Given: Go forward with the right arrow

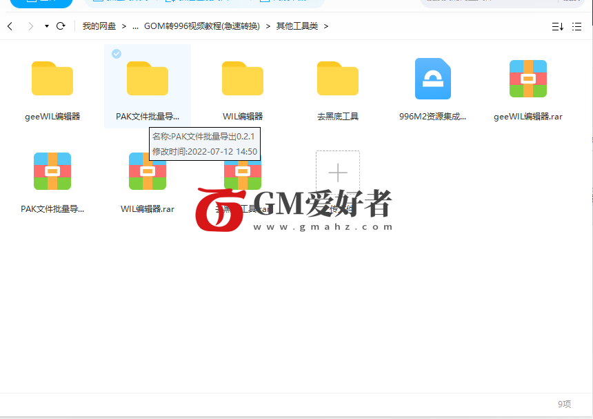Looking at the screenshot, I should 30,26.
